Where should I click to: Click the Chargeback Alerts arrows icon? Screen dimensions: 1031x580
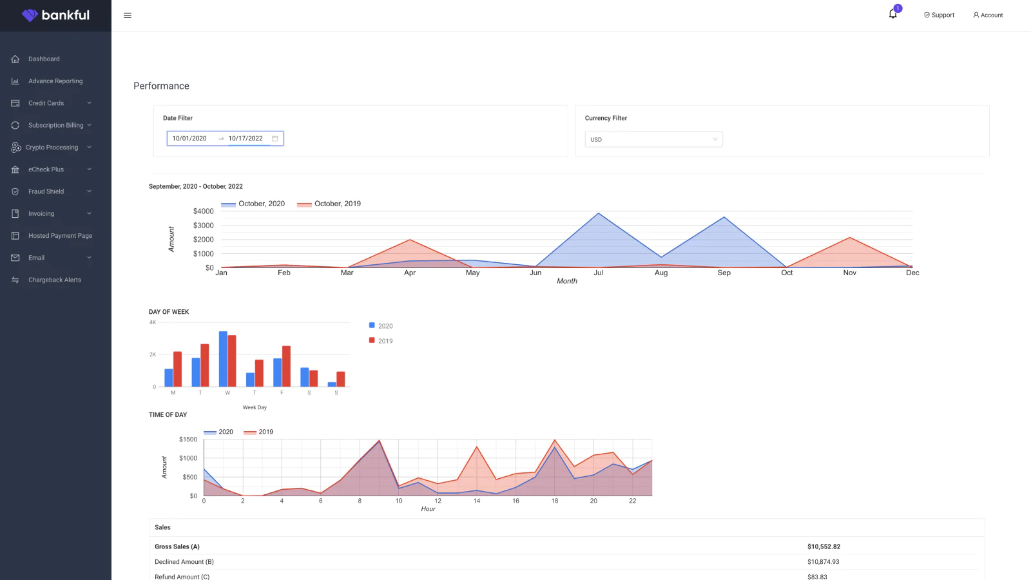coord(15,280)
